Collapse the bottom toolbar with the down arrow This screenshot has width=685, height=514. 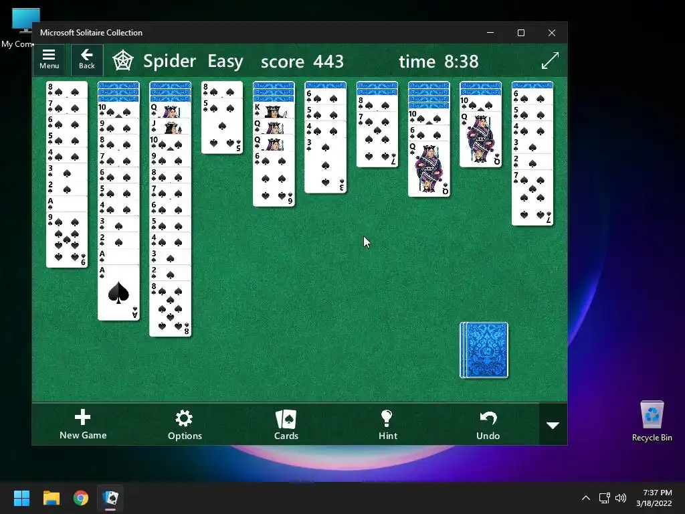553,425
